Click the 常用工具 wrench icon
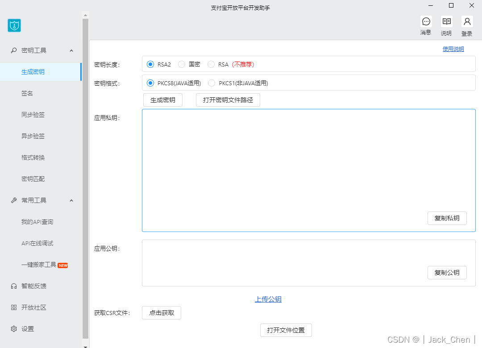Viewport: 482px width, 348px height. 14,200
